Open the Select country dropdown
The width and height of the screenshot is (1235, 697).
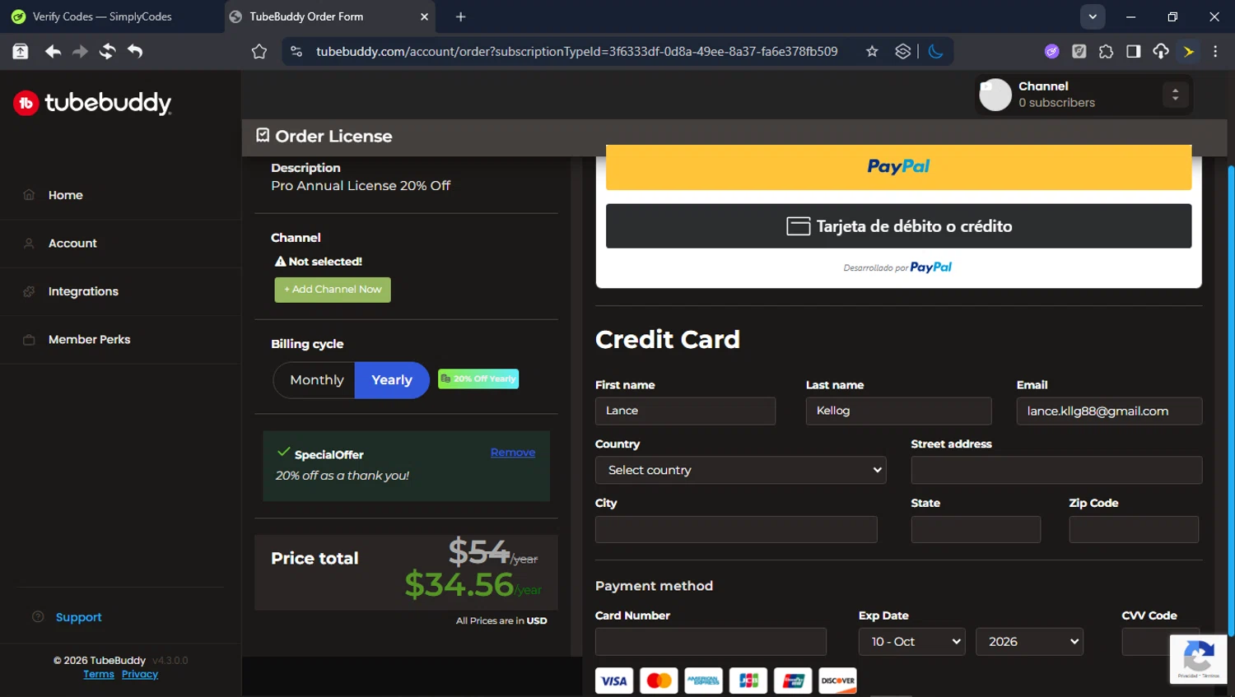point(740,470)
